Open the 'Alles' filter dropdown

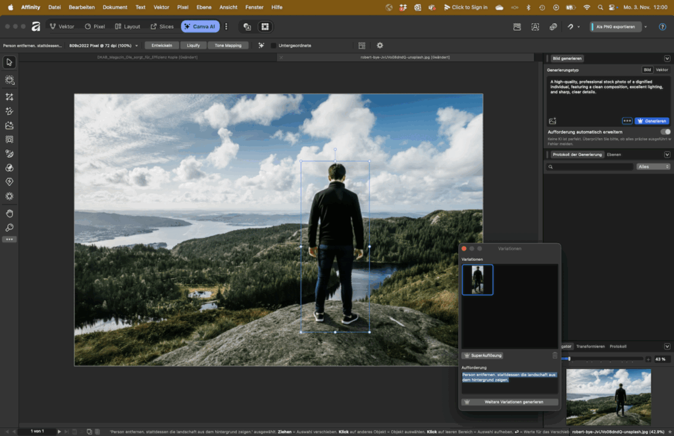653,167
